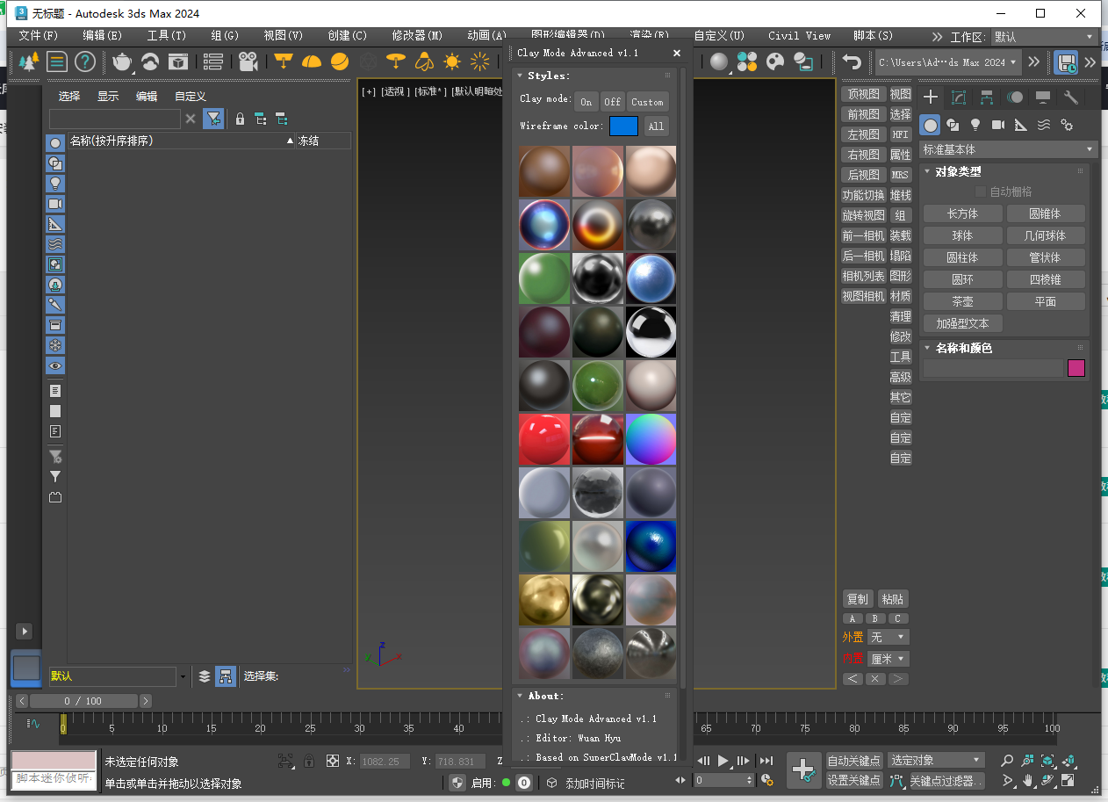Viewport: 1108px width, 802px height.
Task: Enable 自动关键点 Auto Key mode
Action: (853, 761)
